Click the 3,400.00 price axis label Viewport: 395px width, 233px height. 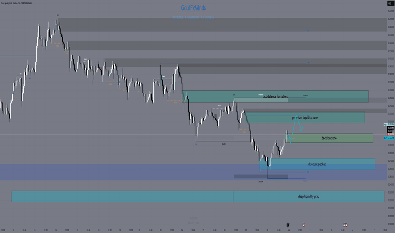(x=391, y=58)
